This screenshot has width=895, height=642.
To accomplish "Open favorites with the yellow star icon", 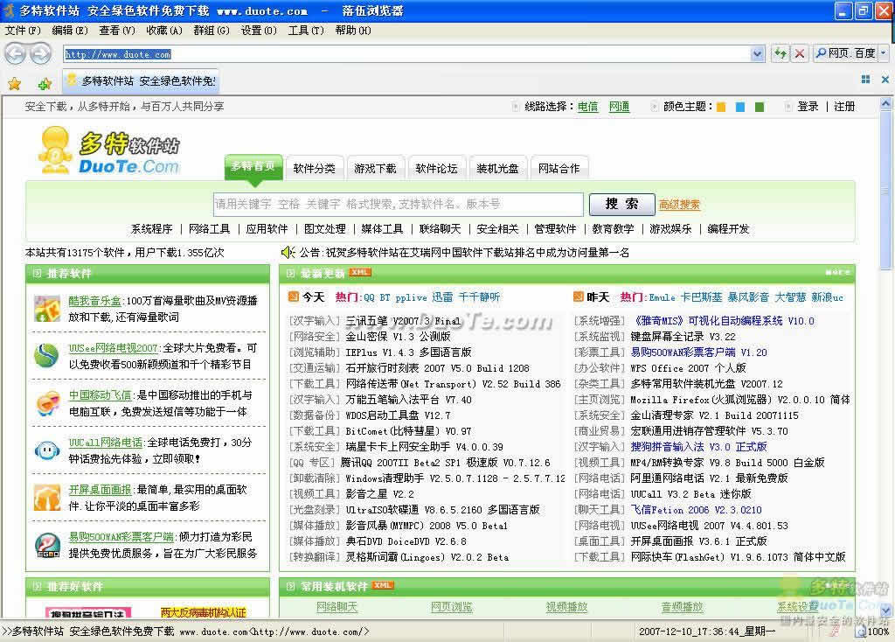I will (14, 84).
